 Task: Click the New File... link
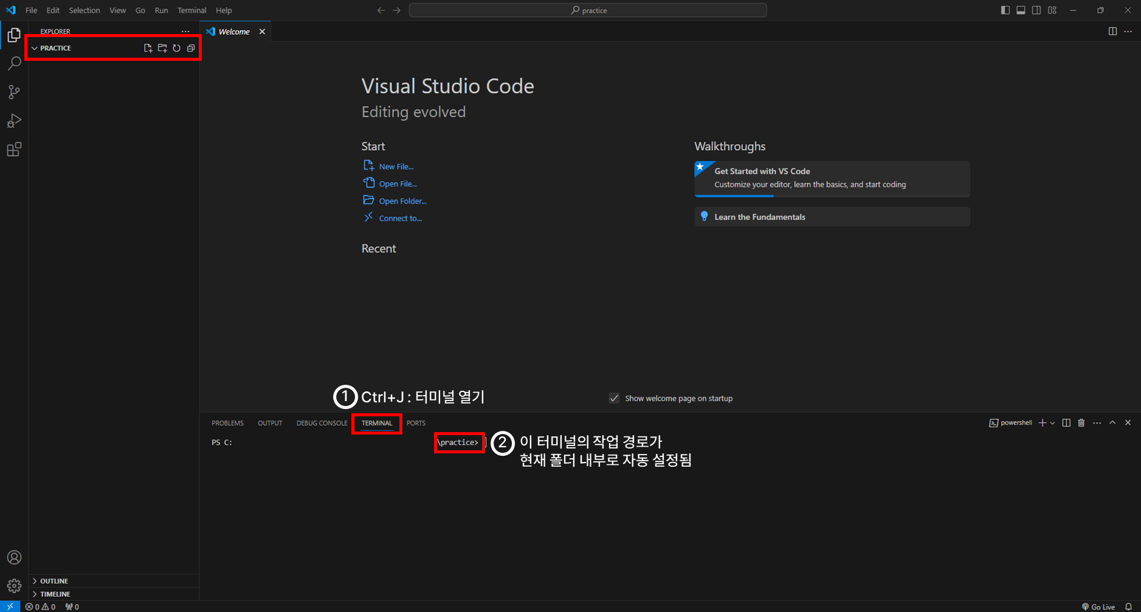[x=396, y=167]
